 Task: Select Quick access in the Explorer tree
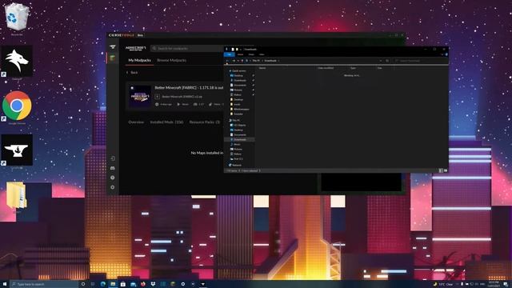[238, 71]
